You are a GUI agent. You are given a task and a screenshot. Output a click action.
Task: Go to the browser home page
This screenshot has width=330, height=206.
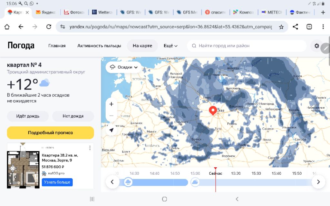(7, 27)
